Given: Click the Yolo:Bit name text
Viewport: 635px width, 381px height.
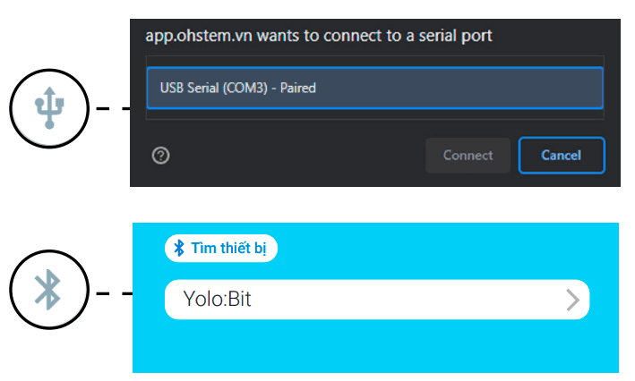Looking at the screenshot, I should click(x=216, y=300).
